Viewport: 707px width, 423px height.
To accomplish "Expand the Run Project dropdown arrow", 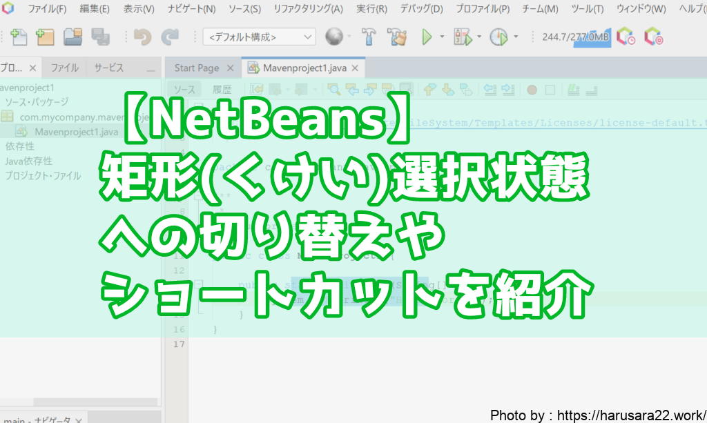I will tap(442, 37).
